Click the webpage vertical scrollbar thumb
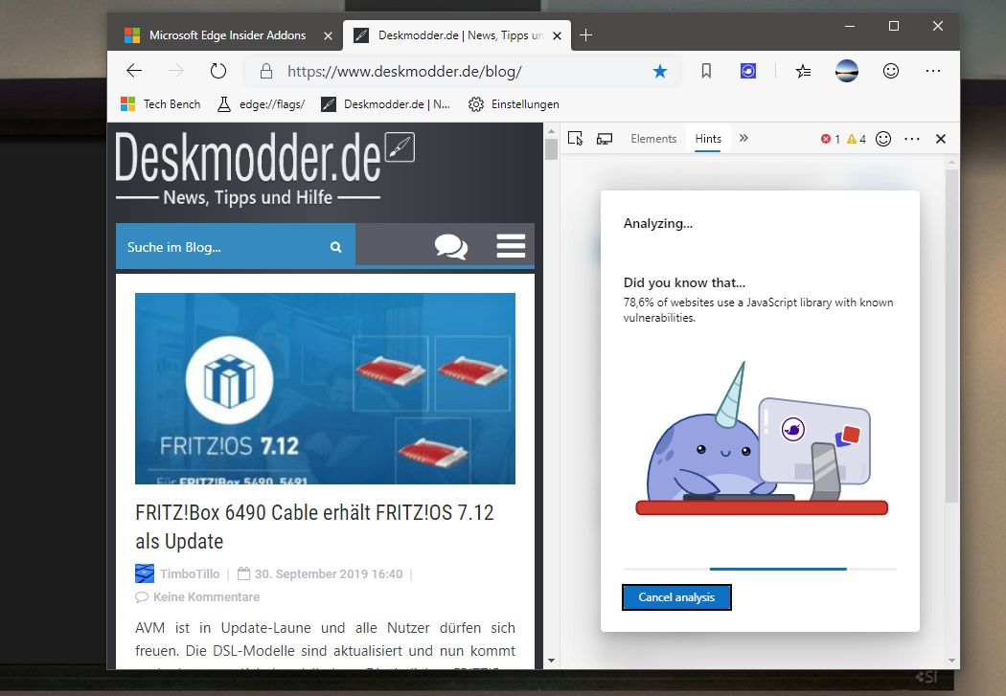This screenshot has height=696, width=1006. pyautogui.click(x=551, y=148)
